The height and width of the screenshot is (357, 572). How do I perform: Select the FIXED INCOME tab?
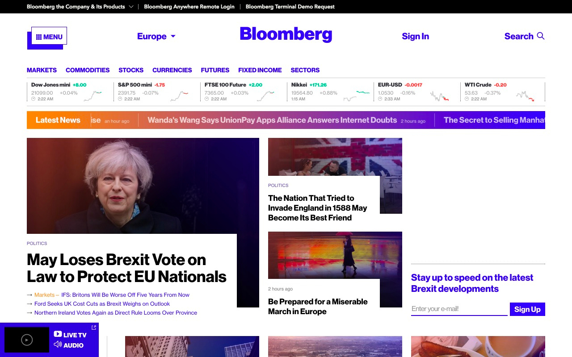(260, 70)
